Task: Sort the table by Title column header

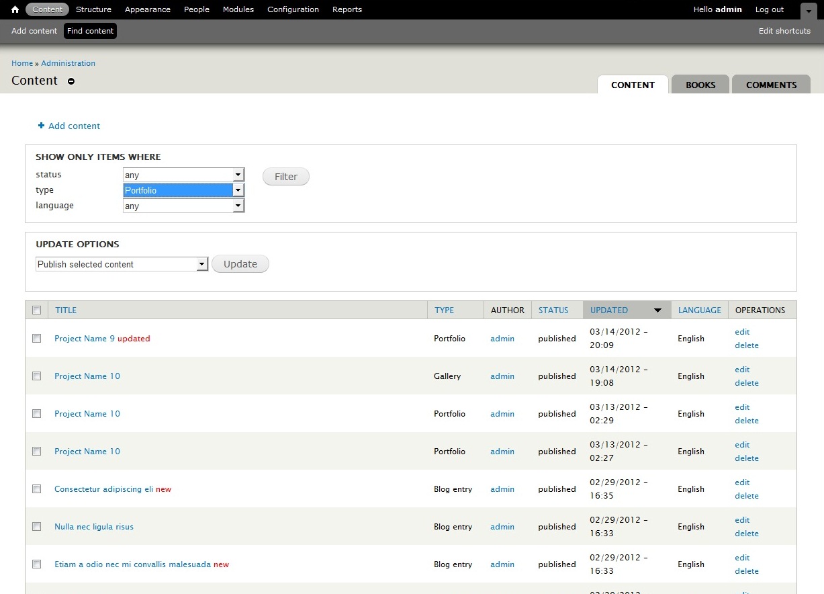Action: coord(66,310)
